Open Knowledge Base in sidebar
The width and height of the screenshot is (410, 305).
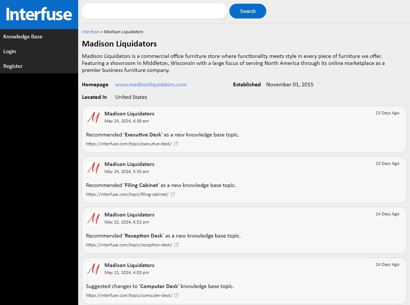39,37
